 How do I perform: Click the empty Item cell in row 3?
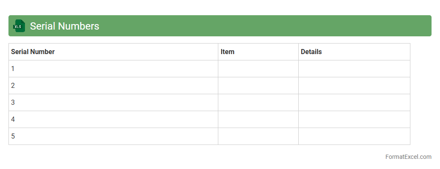258,103
